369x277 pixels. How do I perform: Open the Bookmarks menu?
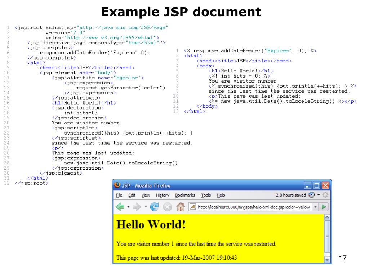point(185,195)
